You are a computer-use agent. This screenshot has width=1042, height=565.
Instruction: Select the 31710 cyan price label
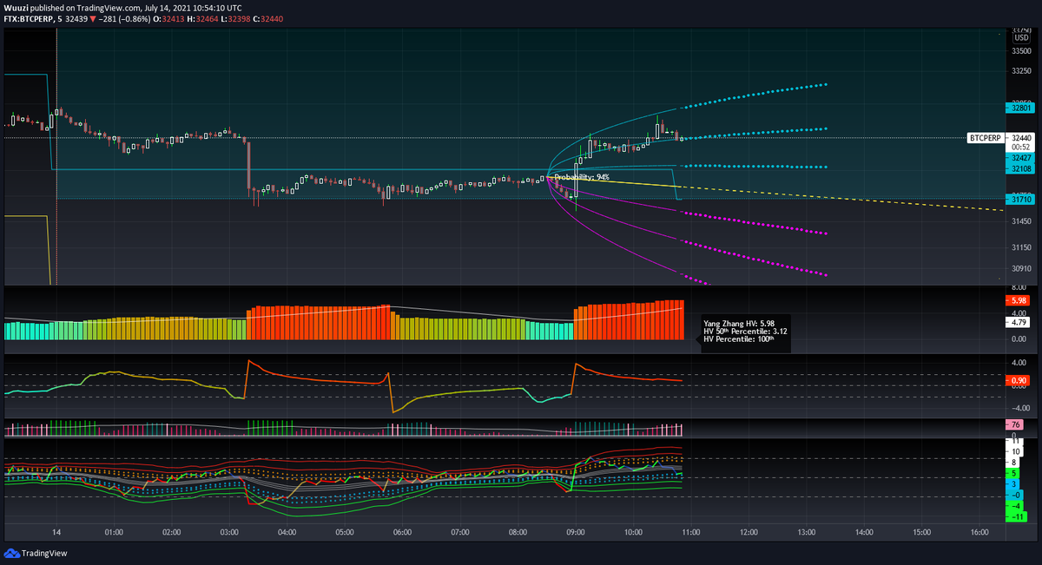pos(1019,200)
